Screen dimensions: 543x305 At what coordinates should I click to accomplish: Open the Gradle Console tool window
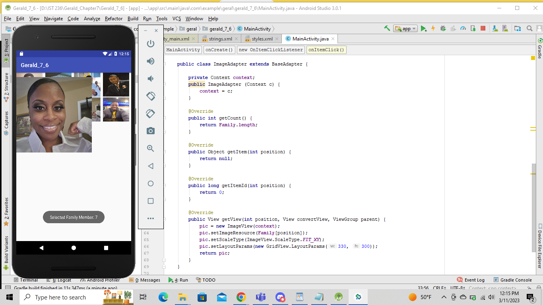pyautogui.click(x=512, y=280)
